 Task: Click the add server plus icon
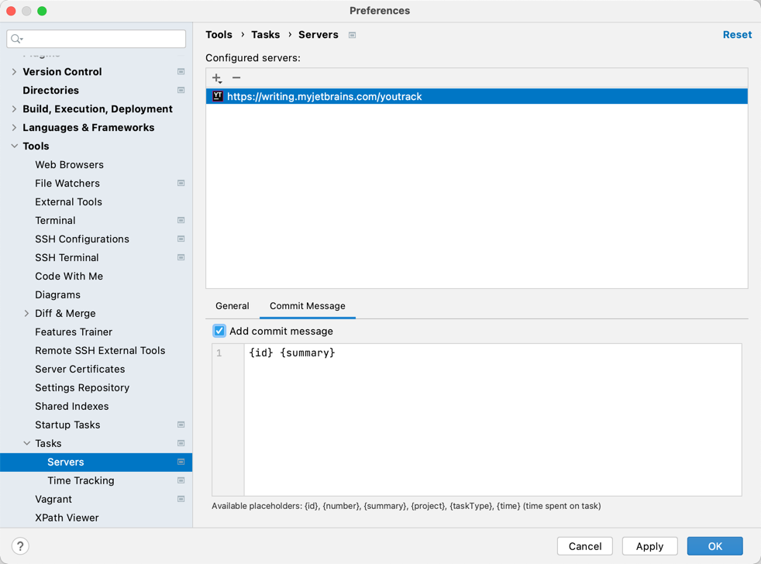[216, 77]
